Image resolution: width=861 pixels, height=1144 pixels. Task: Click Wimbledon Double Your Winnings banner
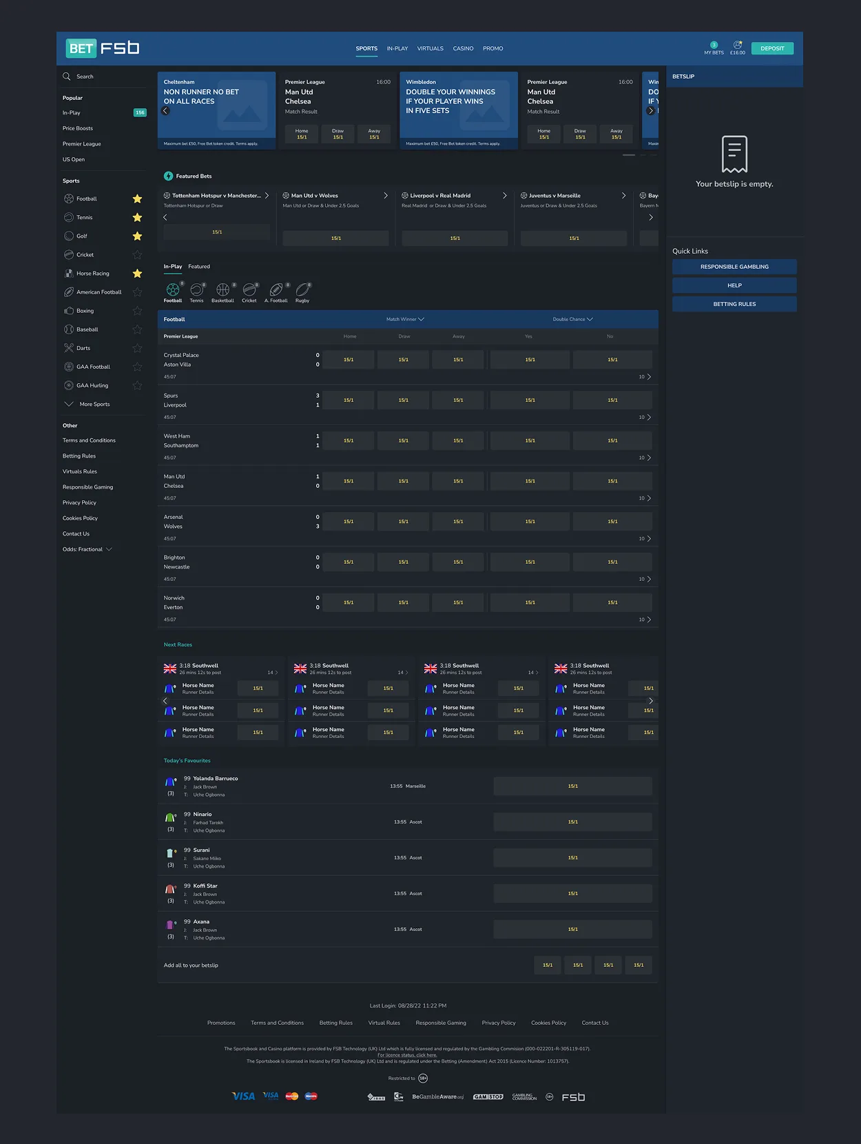click(459, 110)
